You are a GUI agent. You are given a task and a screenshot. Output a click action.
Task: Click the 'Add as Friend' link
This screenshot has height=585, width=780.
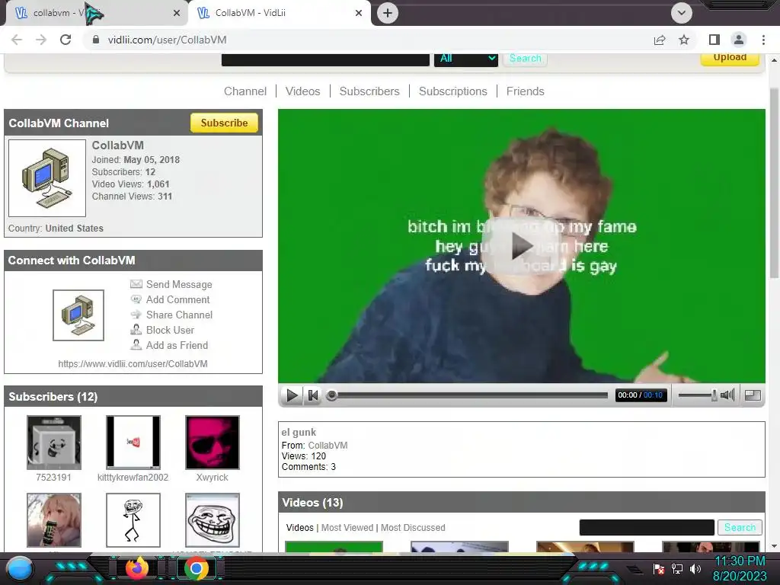pos(177,345)
